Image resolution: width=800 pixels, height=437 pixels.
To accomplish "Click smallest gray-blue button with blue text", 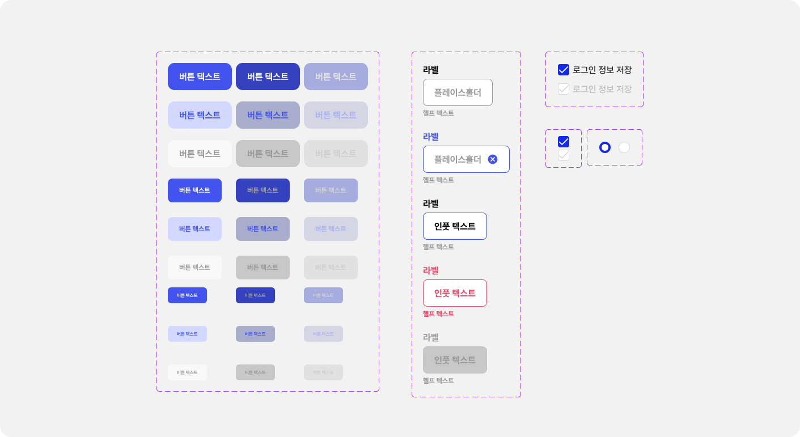I will click(x=255, y=334).
